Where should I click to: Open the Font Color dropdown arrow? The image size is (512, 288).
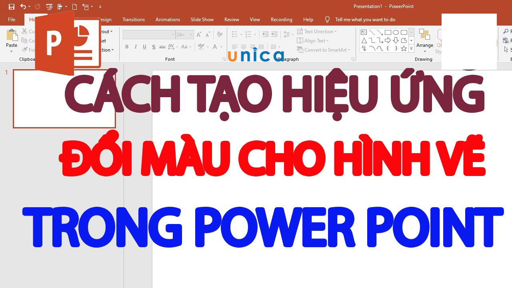221,47
